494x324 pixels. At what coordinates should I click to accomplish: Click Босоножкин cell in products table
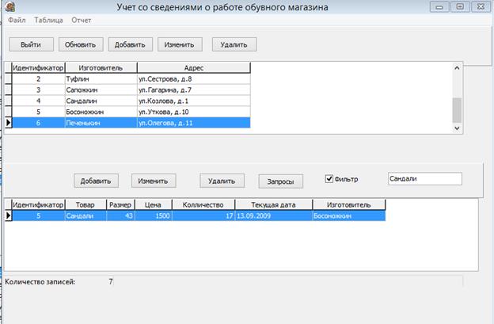349,216
